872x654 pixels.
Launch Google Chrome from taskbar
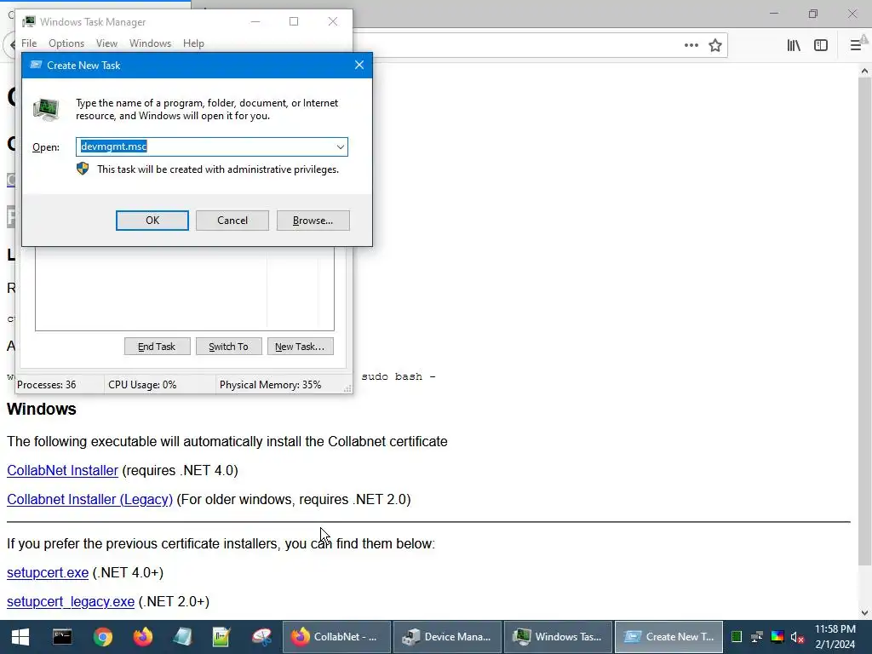(102, 637)
